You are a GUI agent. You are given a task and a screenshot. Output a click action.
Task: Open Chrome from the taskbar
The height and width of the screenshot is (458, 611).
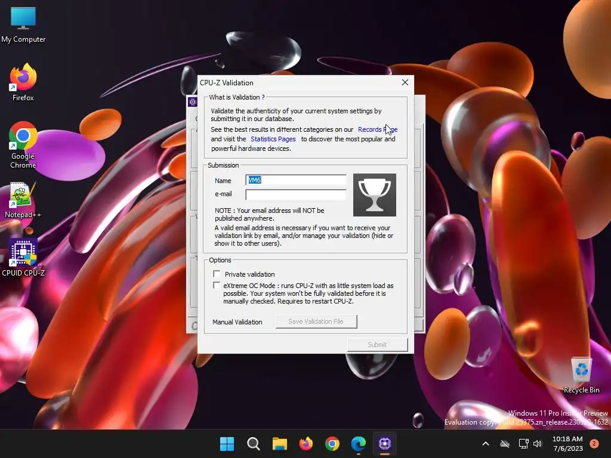(x=332, y=444)
